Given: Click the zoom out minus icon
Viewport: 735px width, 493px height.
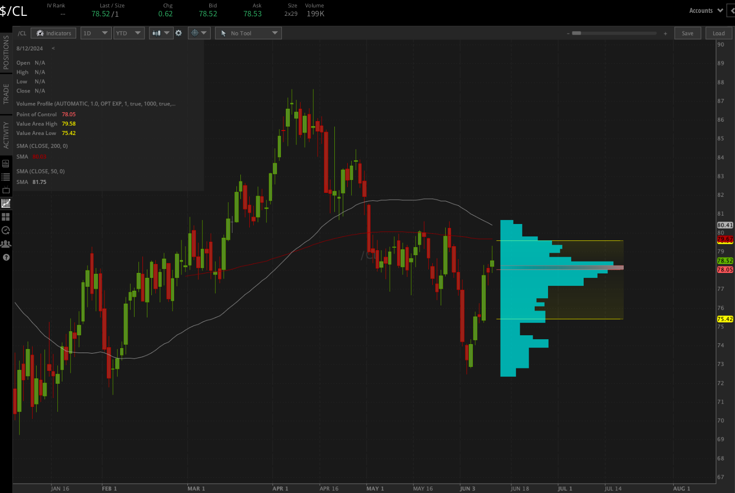Looking at the screenshot, I should (568, 34).
